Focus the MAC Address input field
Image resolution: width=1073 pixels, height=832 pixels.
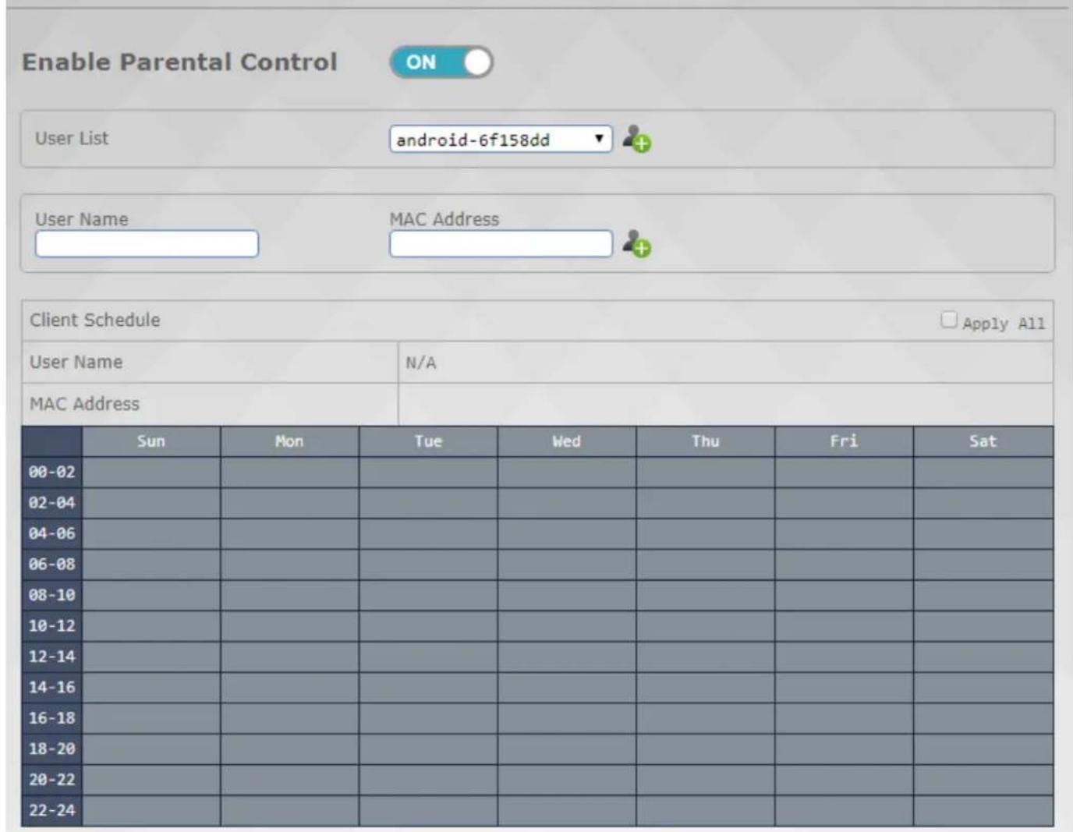[x=501, y=243]
